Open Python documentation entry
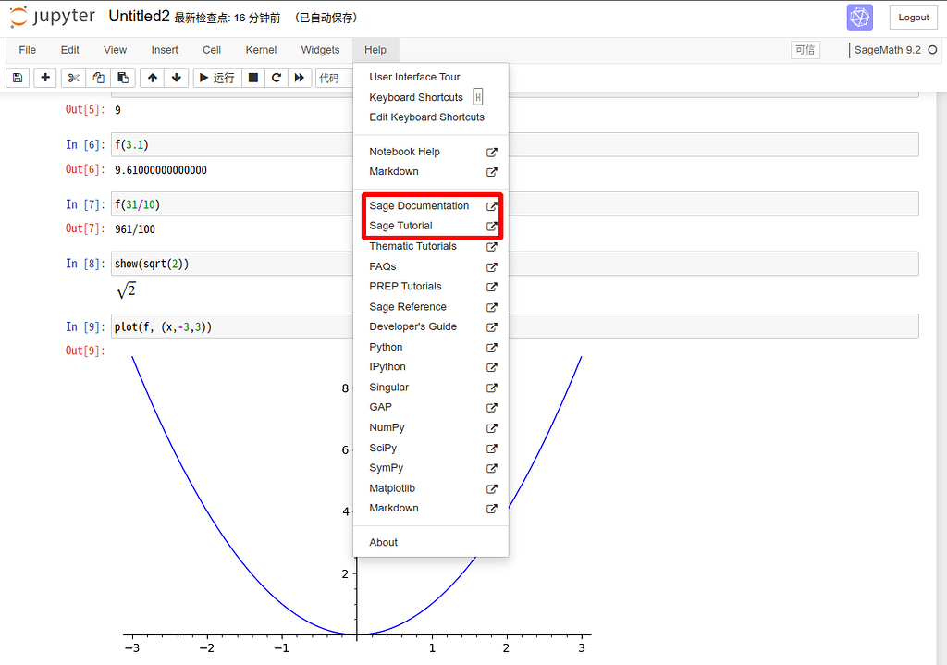The height and width of the screenshot is (665, 947). pyautogui.click(x=431, y=347)
